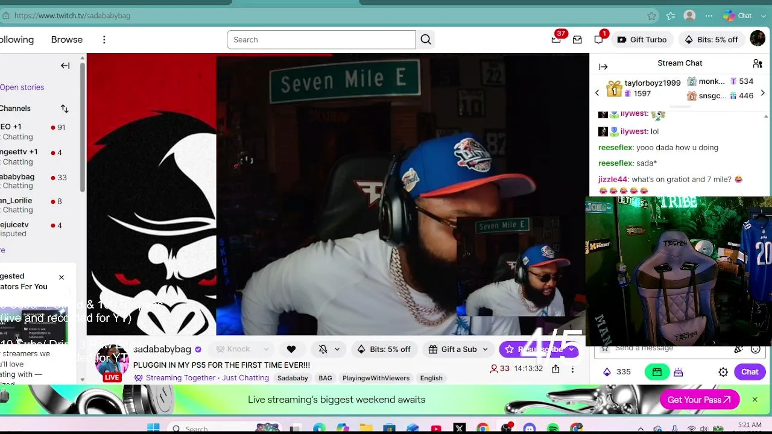The width and height of the screenshot is (772, 434).
Task: Open the purple treasure chest rewards icon
Action: pos(679,372)
